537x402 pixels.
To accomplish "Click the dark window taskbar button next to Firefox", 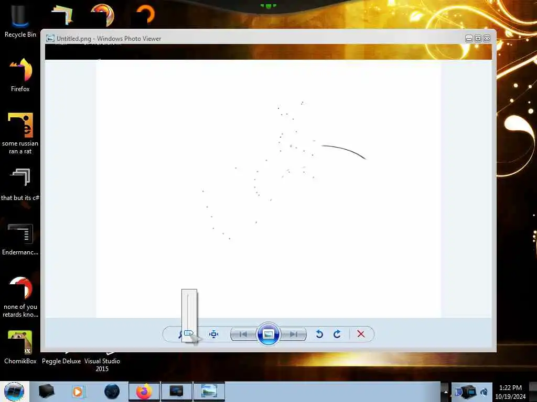I will (177, 392).
